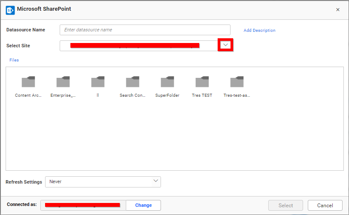This screenshot has width=349, height=215.
Task: Open the Search Con... folder
Action: [133, 82]
